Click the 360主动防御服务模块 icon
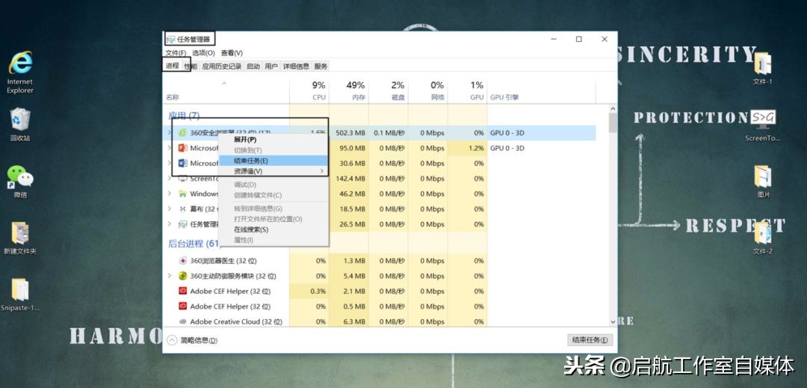 (182, 276)
